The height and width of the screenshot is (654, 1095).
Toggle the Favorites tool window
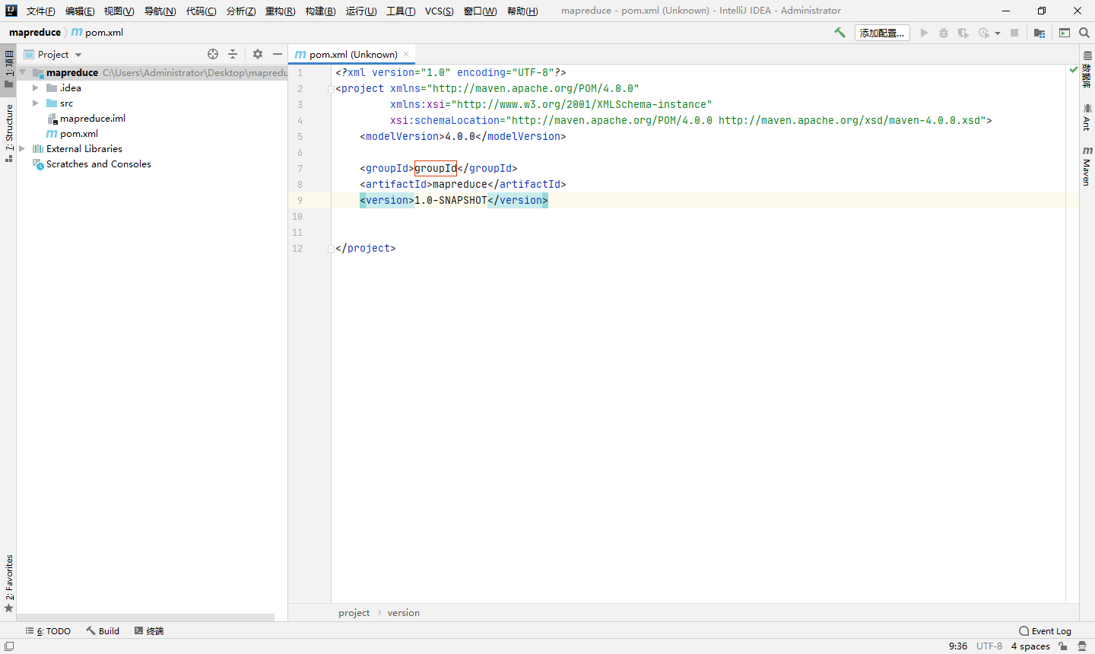coord(8,583)
